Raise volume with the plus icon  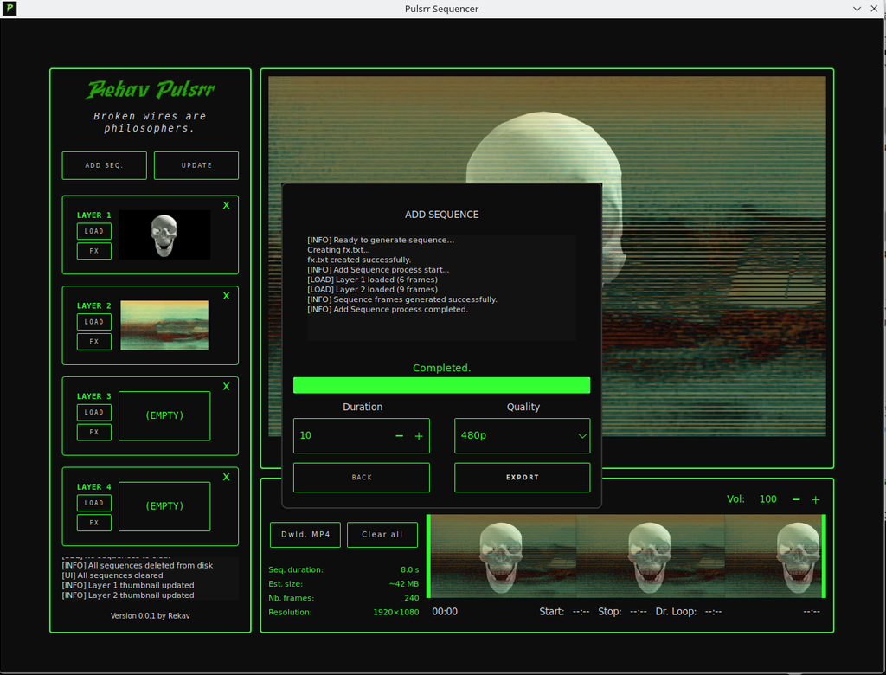(815, 499)
